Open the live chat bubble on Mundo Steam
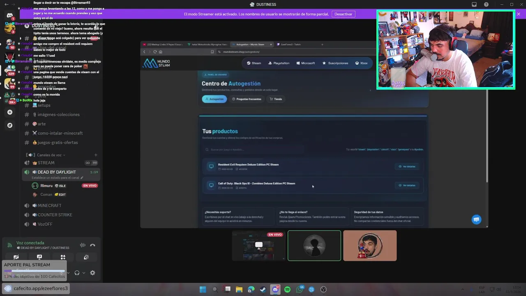The height and width of the screenshot is (296, 526). click(x=476, y=220)
